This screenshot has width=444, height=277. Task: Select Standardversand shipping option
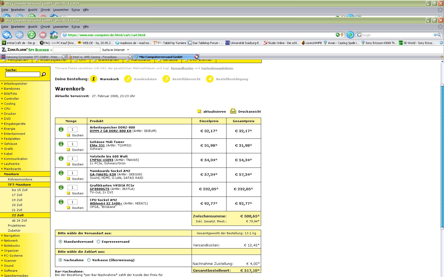[61, 242]
